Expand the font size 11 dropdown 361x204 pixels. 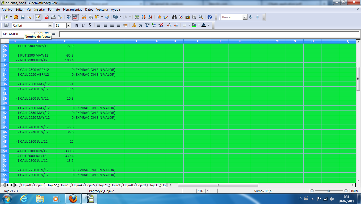[68, 25]
